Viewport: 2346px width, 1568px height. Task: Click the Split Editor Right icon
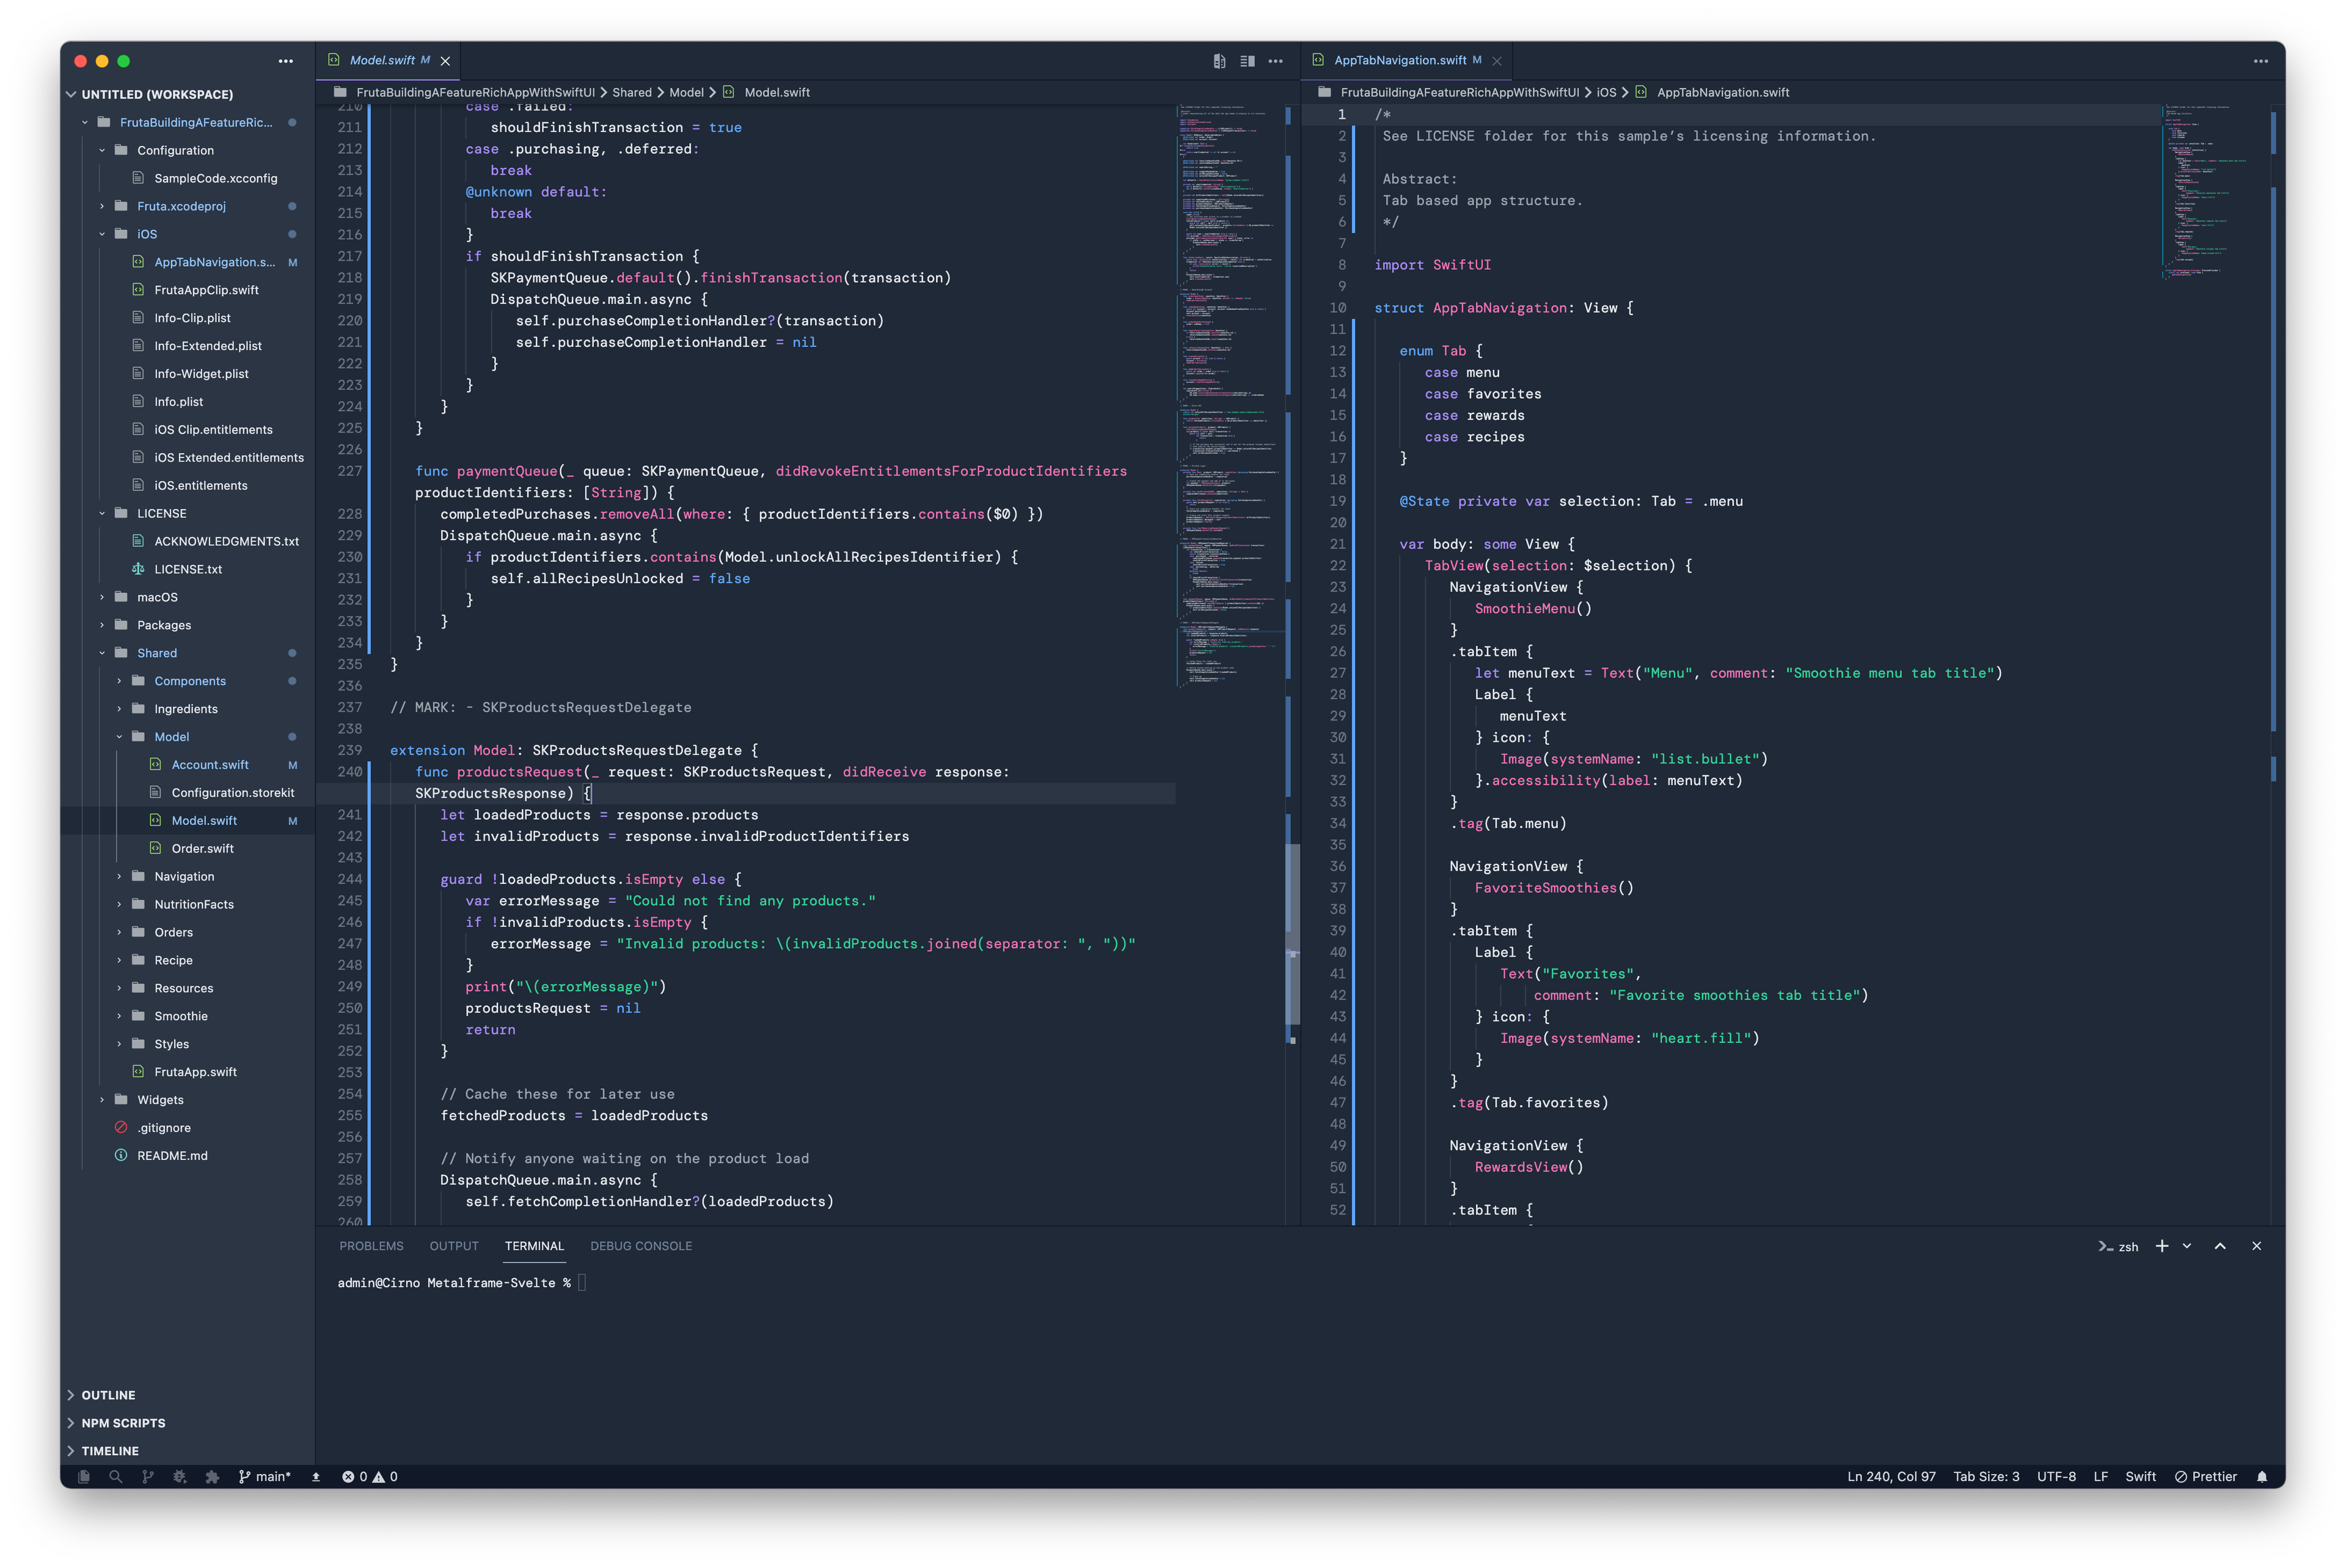pos(1246,61)
